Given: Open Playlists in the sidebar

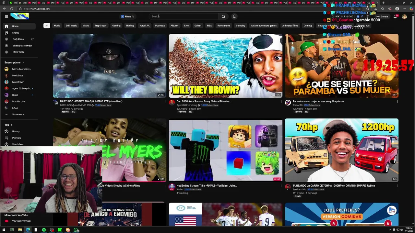Looking at the screenshot, I should coord(19,138).
